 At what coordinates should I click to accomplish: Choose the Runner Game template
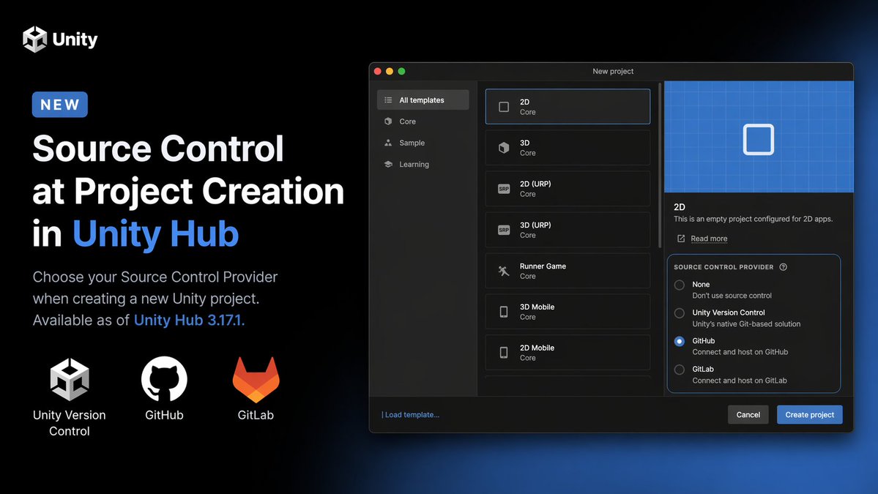tap(568, 271)
